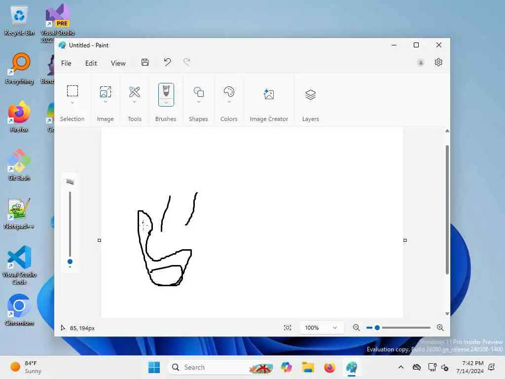Expand the Image dropdown chevron
Image resolution: width=505 pixels, height=379 pixels.
pyautogui.click(x=106, y=102)
